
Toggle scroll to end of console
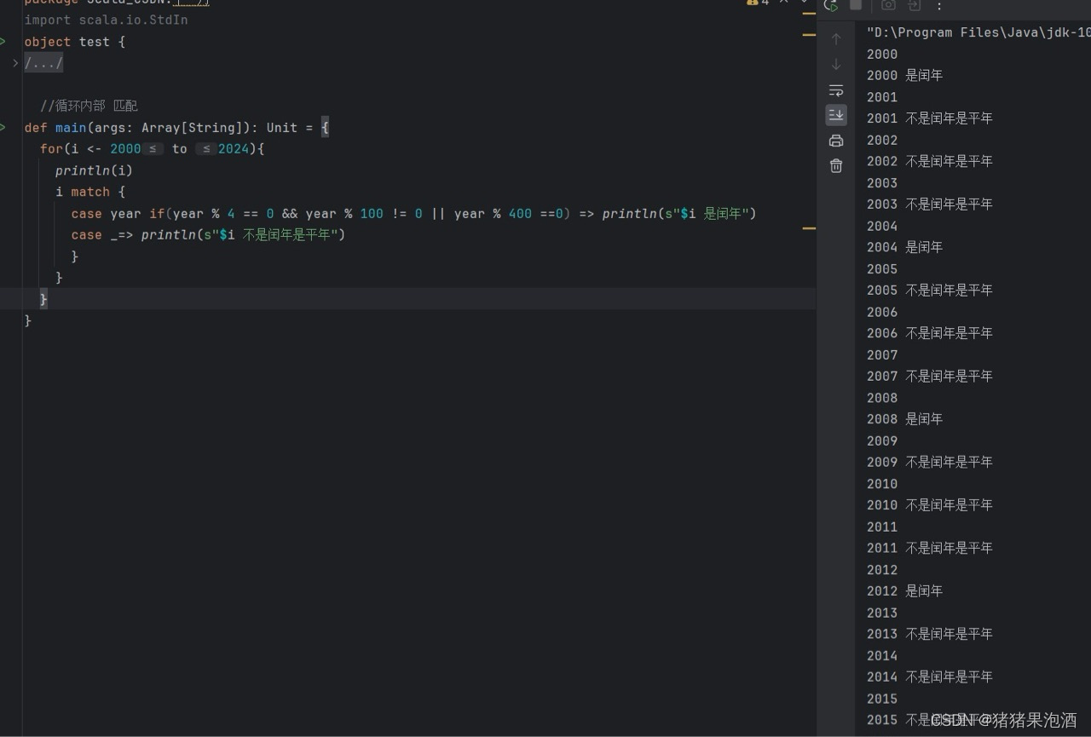[x=836, y=115]
